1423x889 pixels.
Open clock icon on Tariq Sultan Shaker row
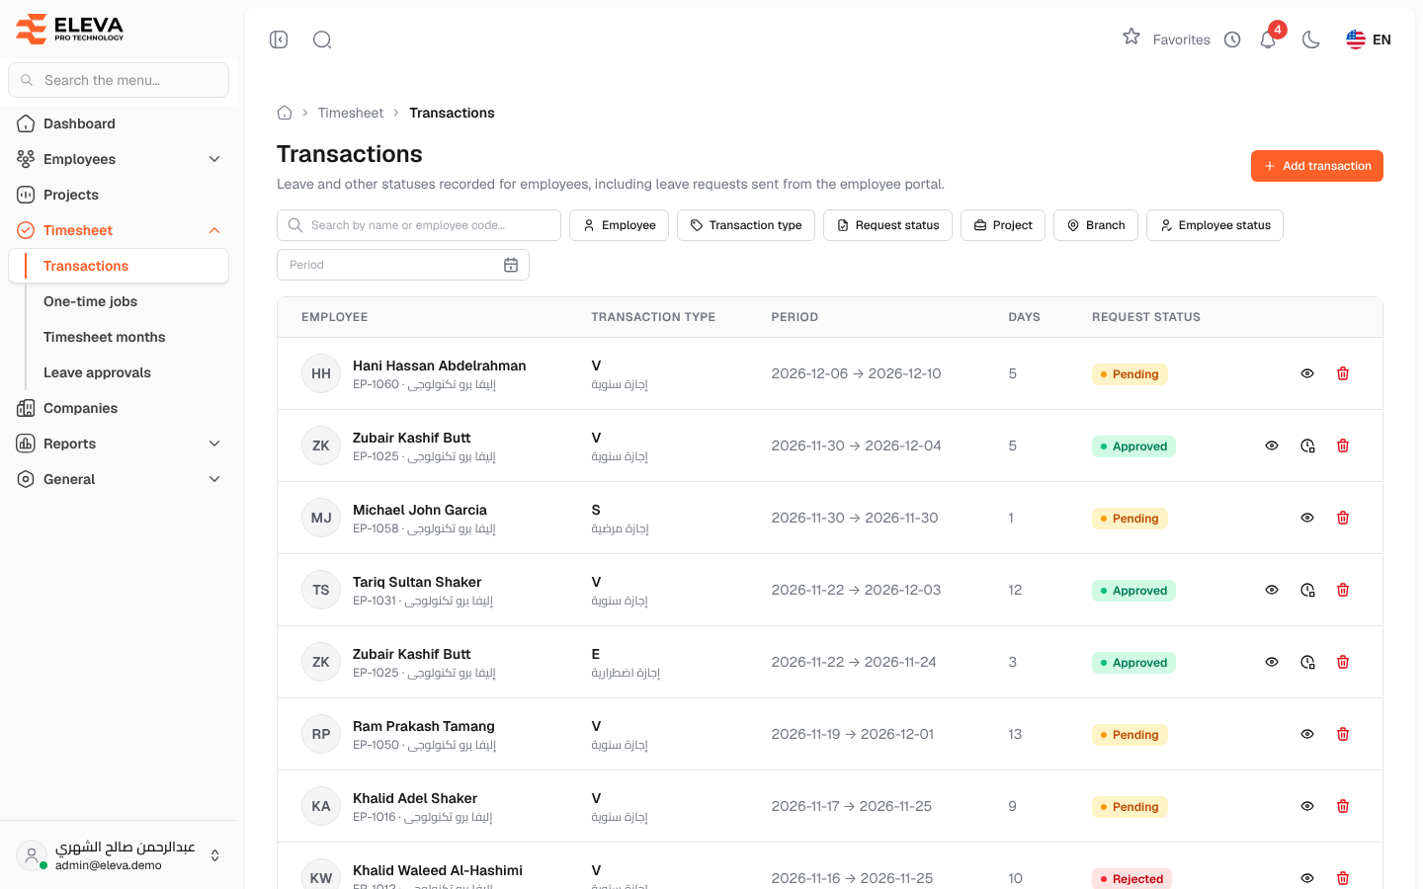click(x=1307, y=590)
